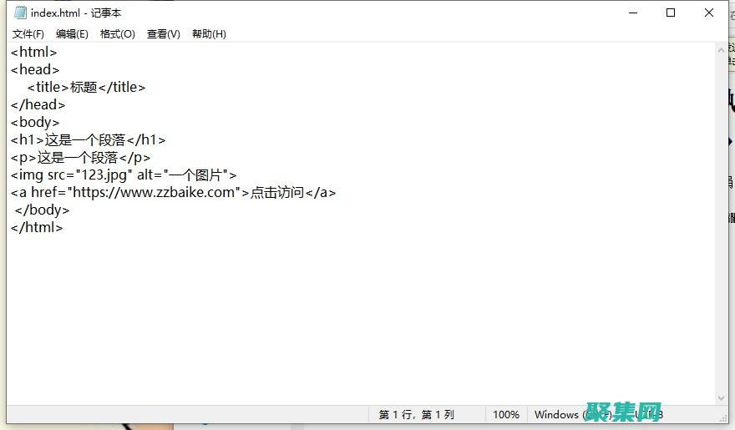Click the 100% zoom status entry
Viewport: 735px width, 430px height.
(x=506, y=414)
